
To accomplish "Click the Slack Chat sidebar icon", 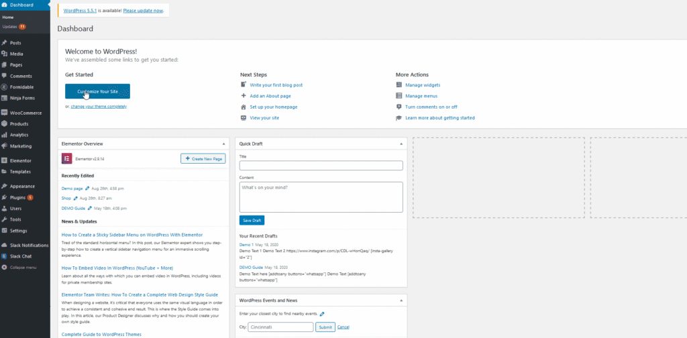I will click(x=5, y=256).
